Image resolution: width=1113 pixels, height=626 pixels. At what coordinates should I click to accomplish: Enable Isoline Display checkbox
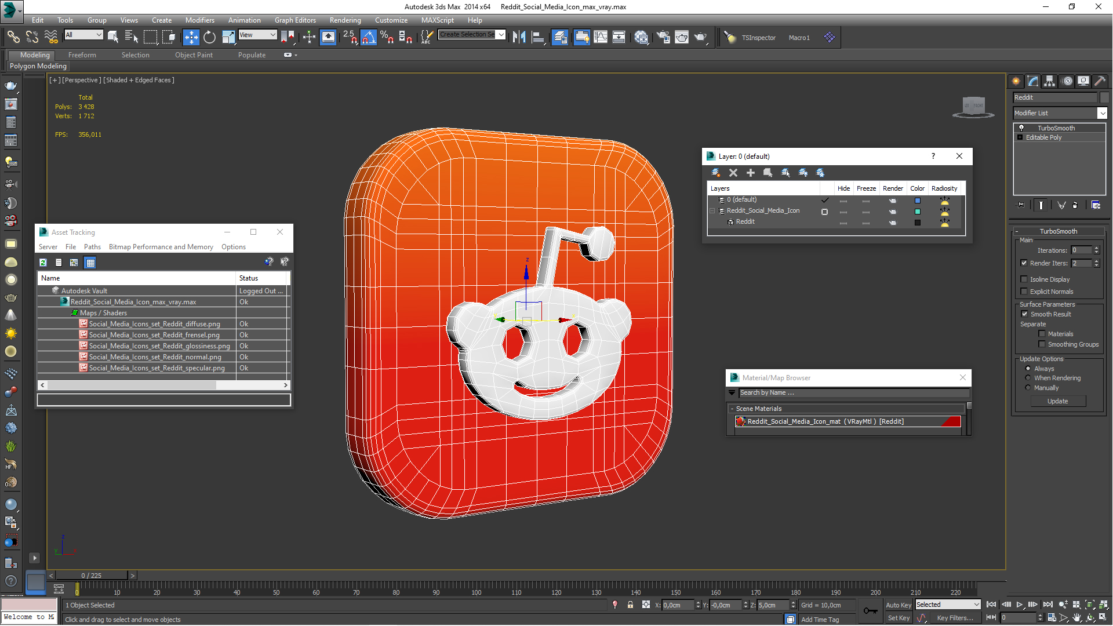[1024, 279]
